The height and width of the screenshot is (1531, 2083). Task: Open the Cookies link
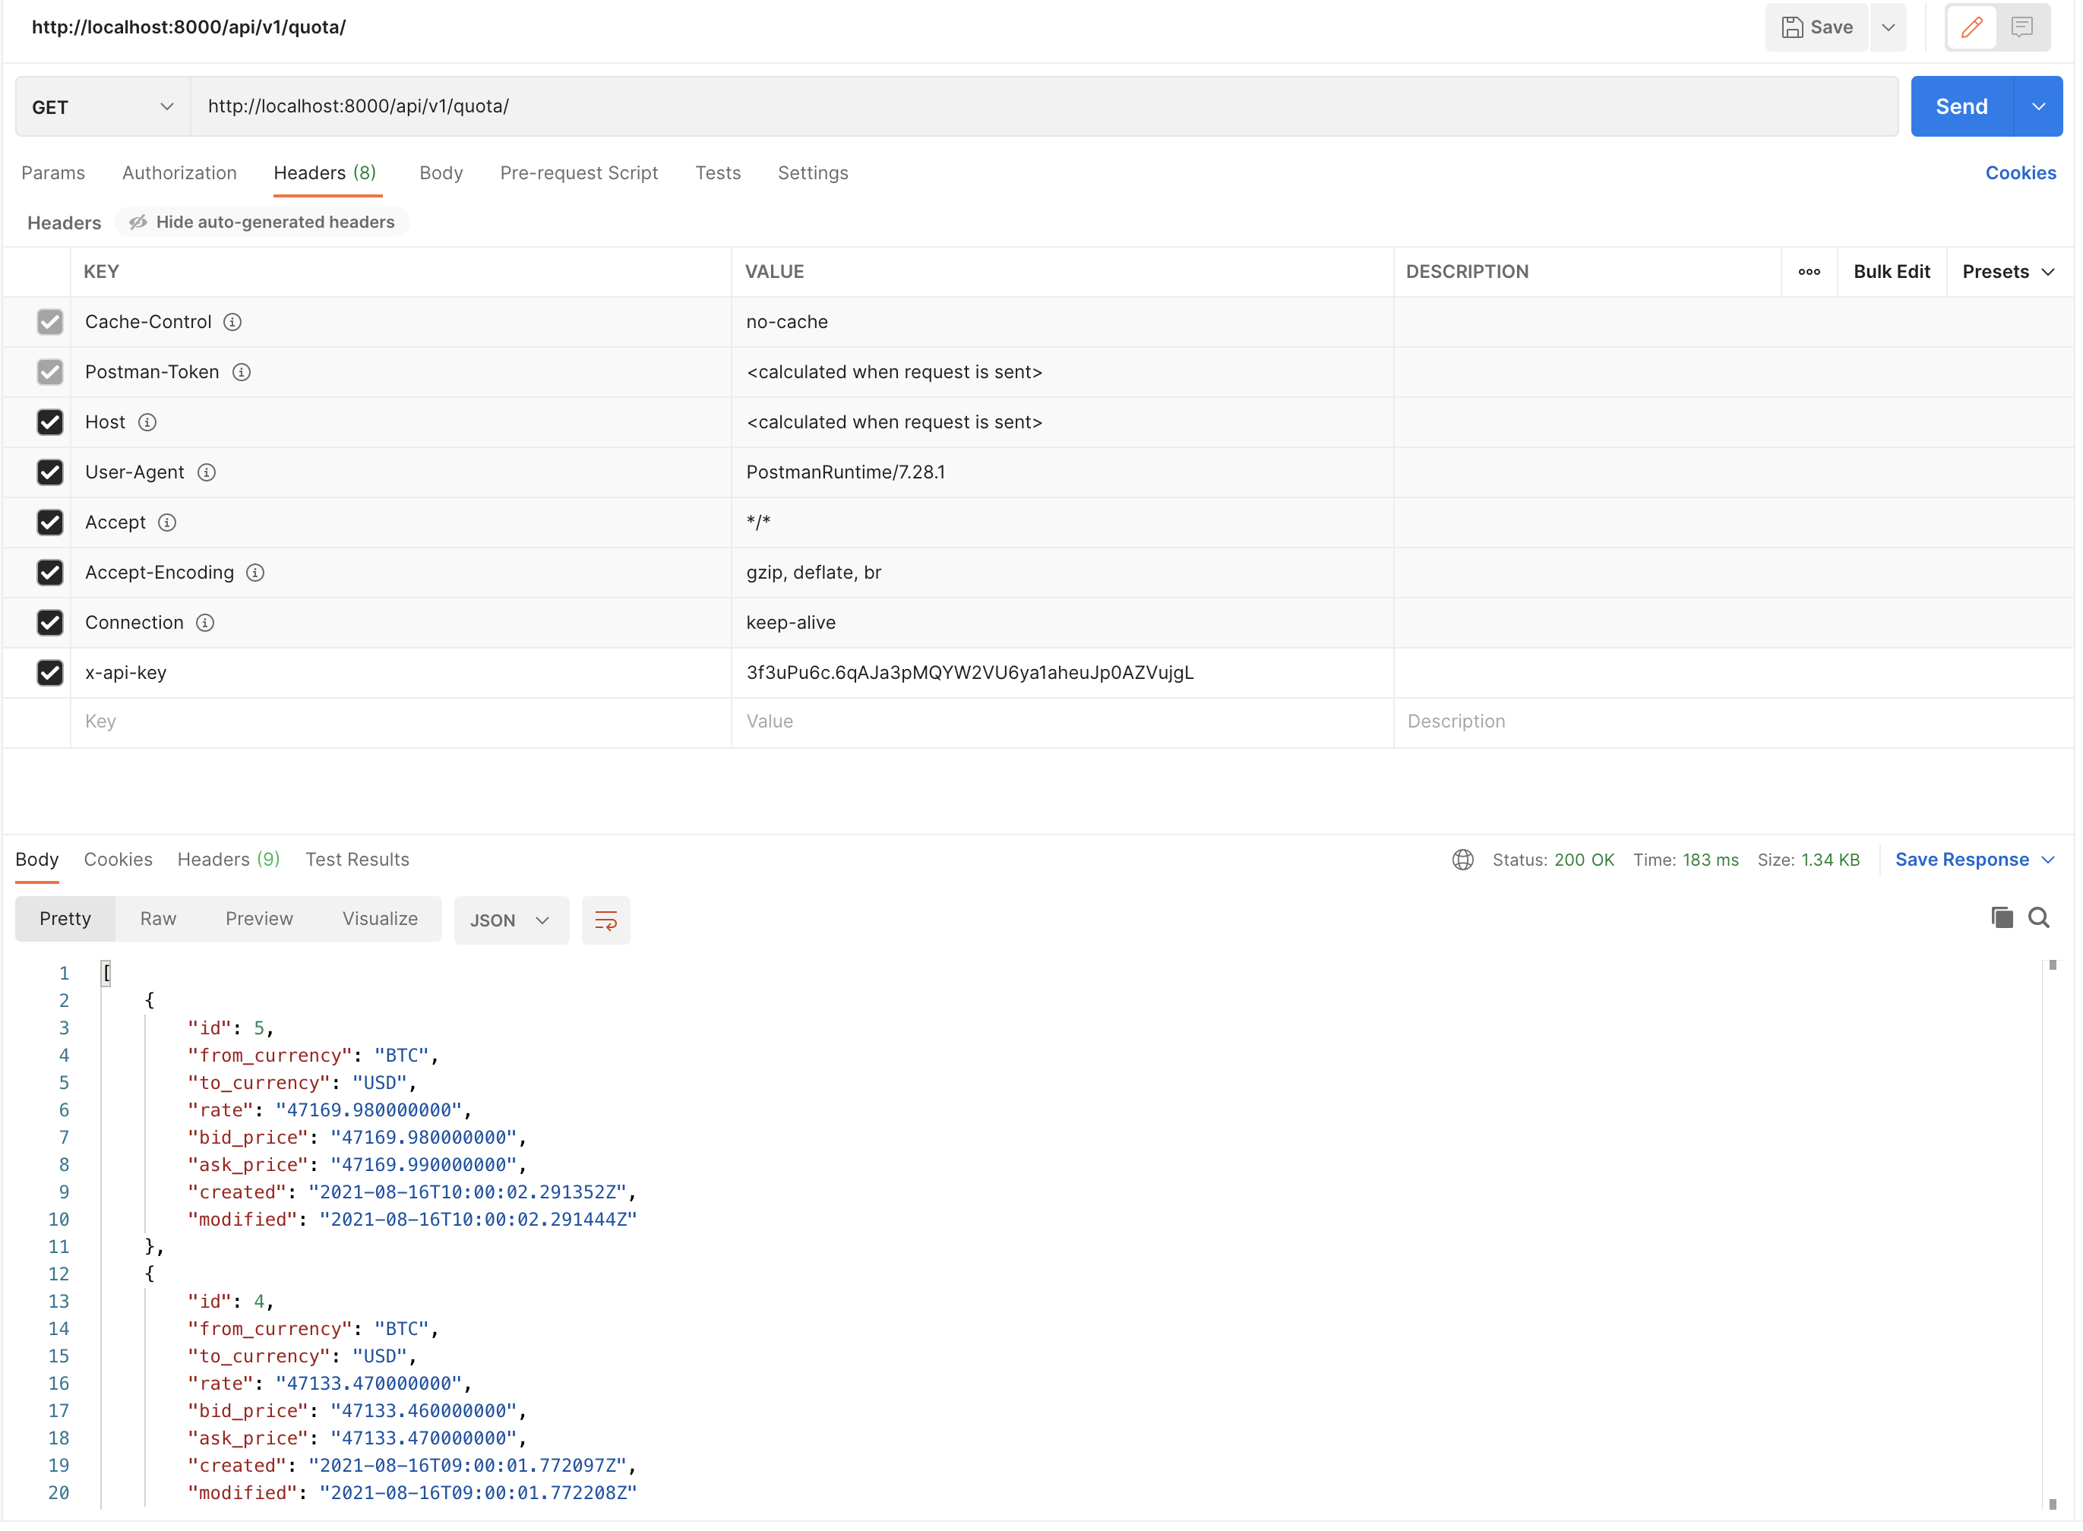2020,172
